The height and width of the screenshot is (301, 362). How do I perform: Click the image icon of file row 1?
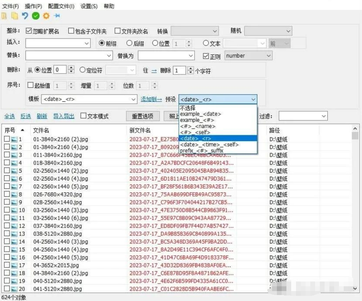[14, 139]
